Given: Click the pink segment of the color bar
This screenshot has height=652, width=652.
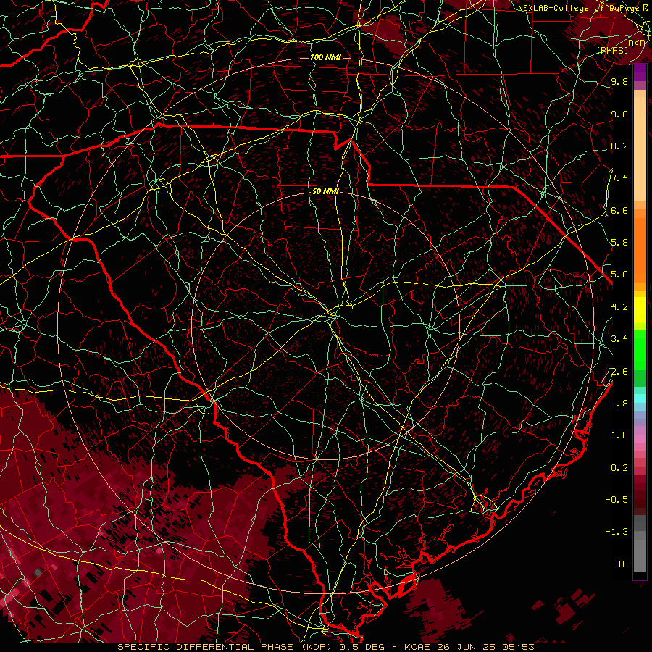Looking at the screenshot, I should (x=640, y=439).
